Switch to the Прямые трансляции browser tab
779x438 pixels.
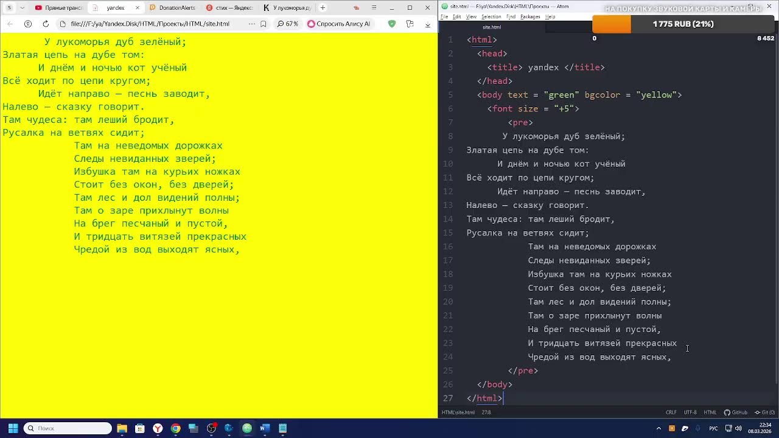click(58, 8)
